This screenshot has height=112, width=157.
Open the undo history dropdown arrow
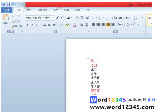(x=16, y=5)
